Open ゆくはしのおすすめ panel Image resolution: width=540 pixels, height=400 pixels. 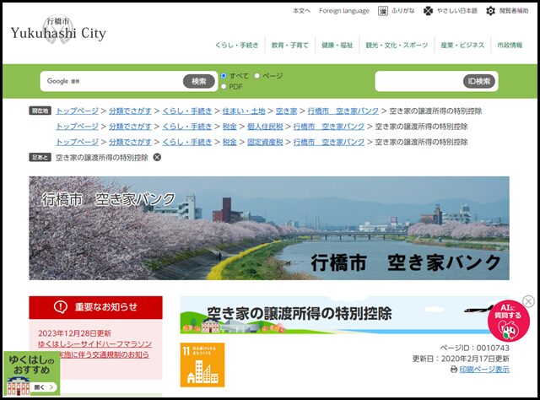point(32,373)
